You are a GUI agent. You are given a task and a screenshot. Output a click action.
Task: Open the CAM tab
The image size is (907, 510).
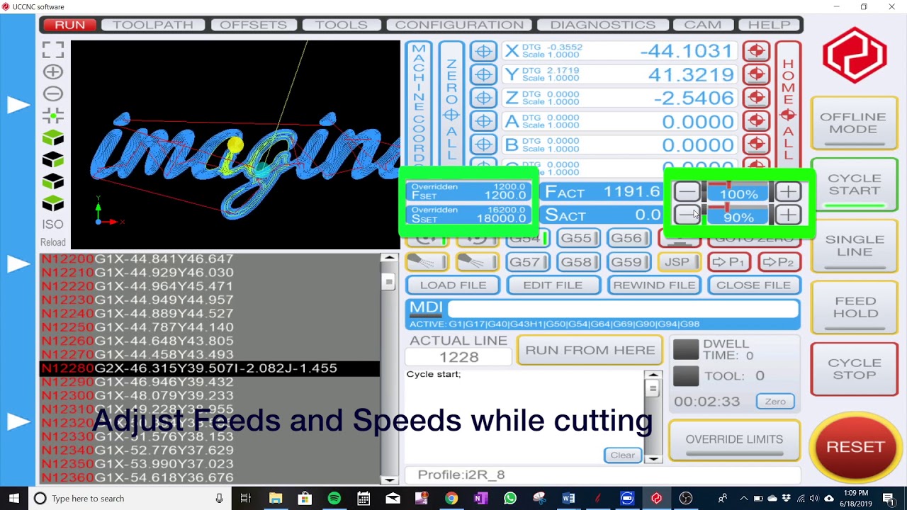coord(703,25)
